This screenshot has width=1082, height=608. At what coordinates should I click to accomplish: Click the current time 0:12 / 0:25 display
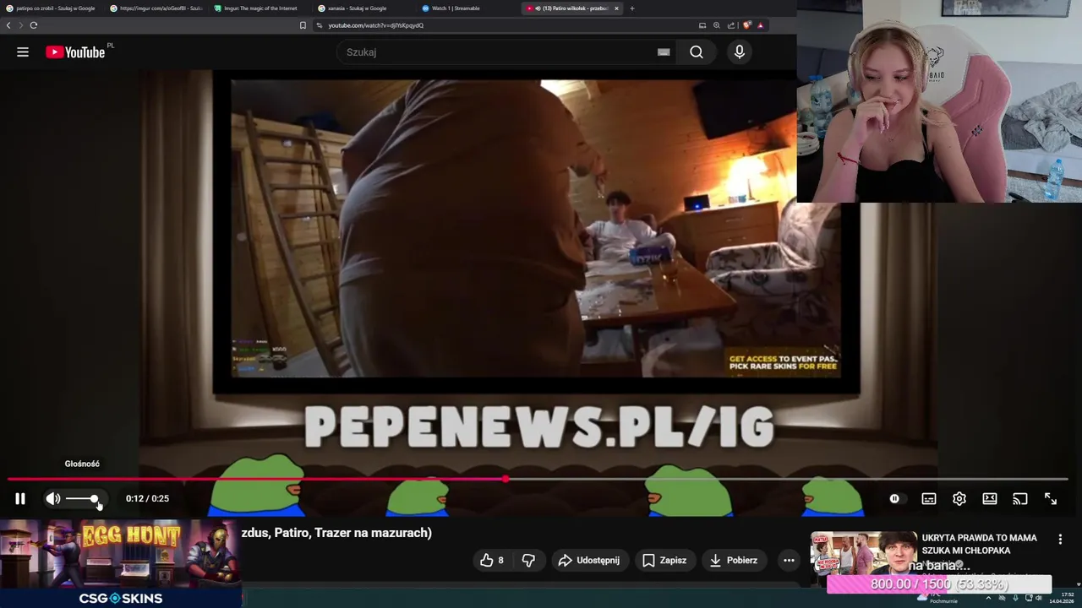click(x=147, y=499)
